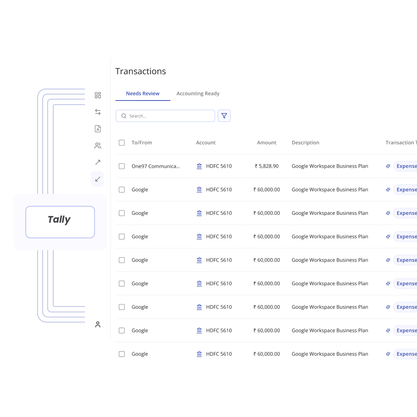The width and height of the screenshot is (417, 417).
Task: Select the outgoing up-right arrow sidebar icon
Action: coord(98,162)
